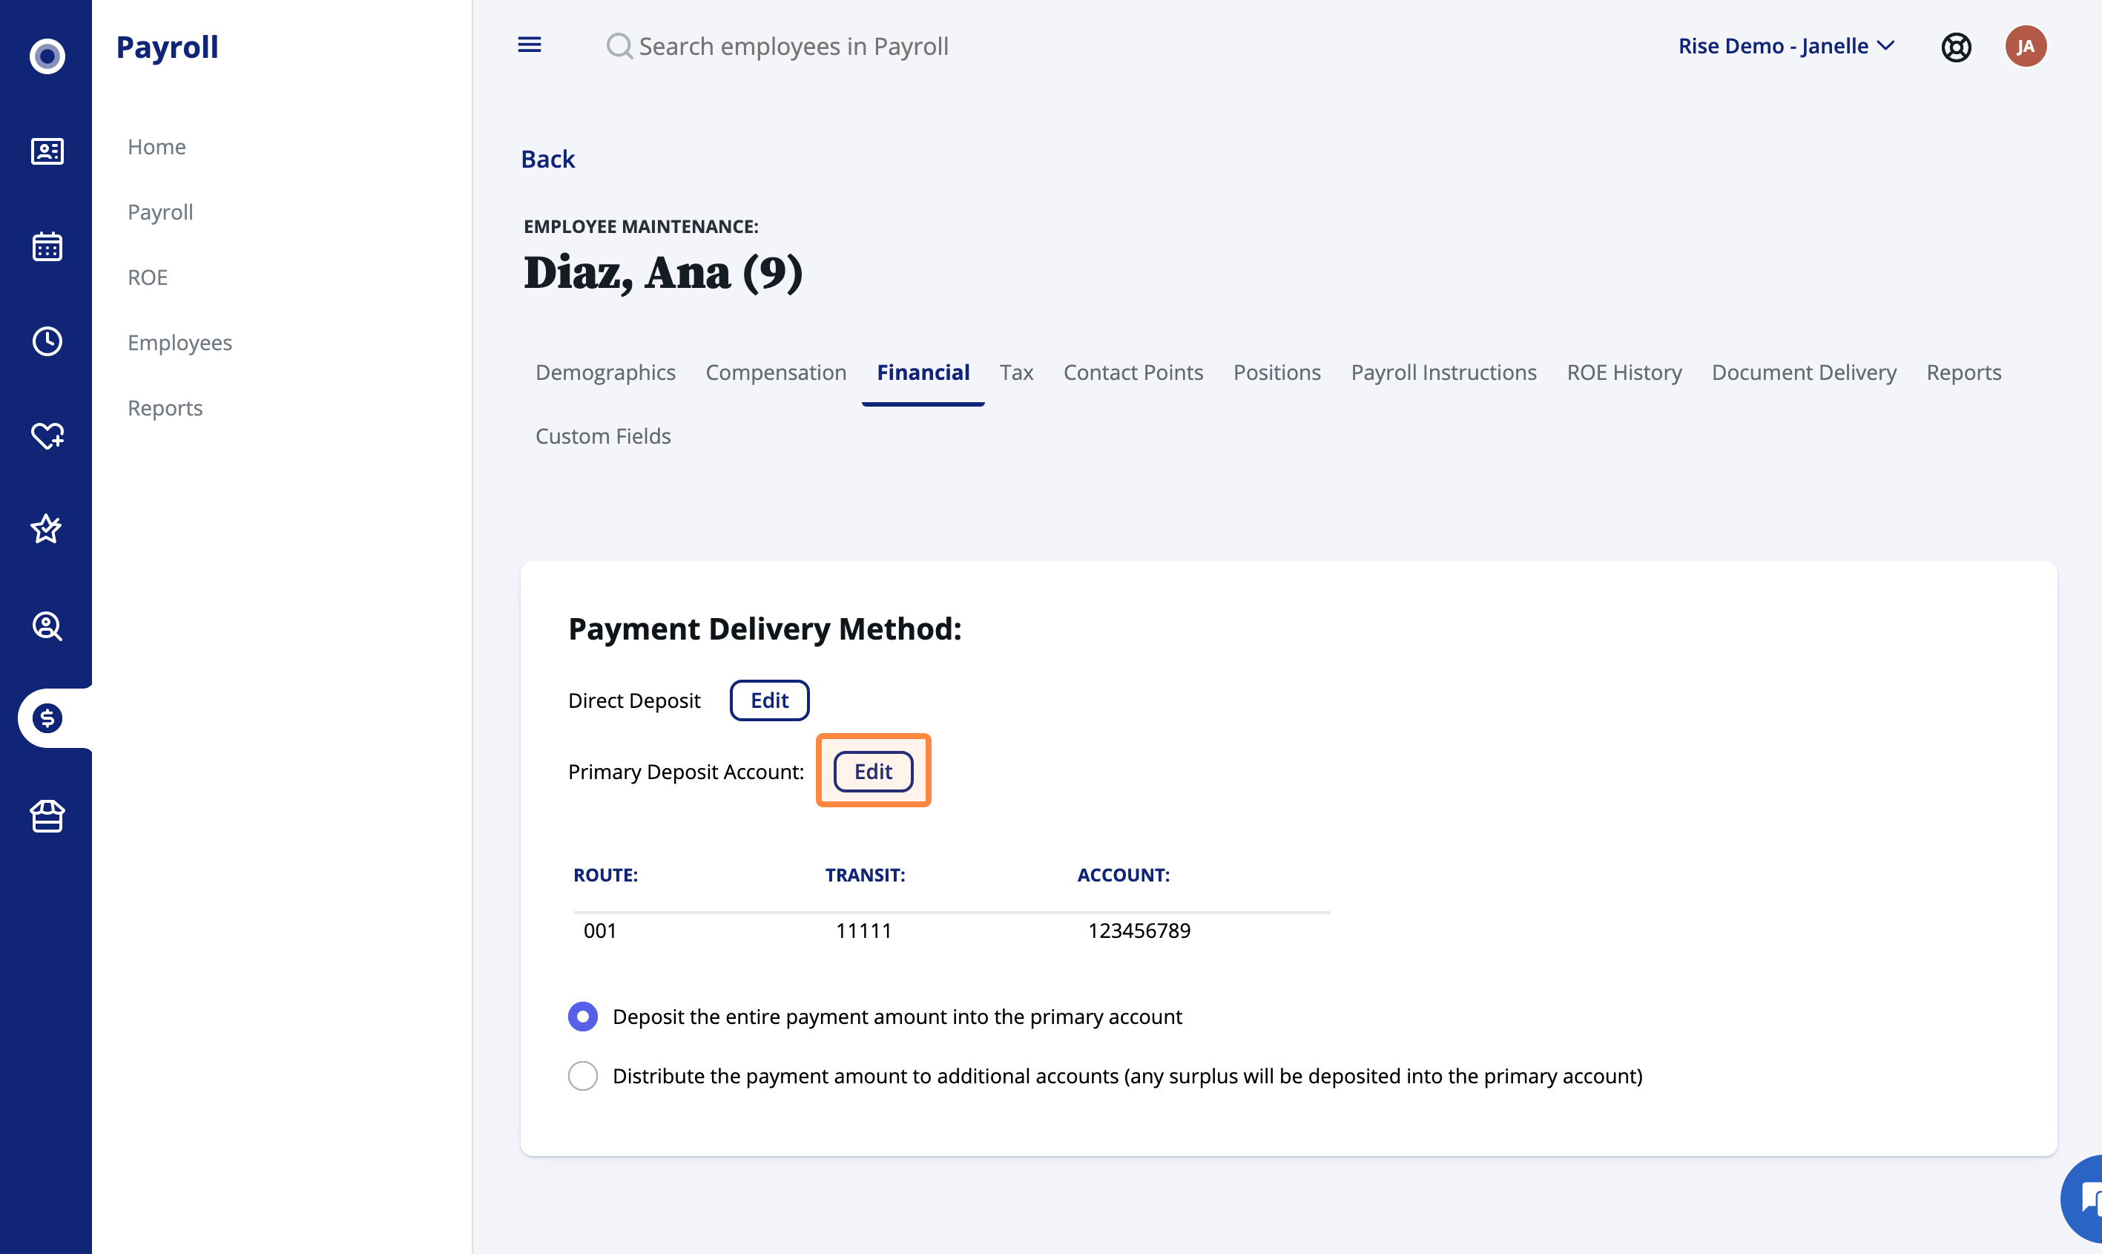Image resolution: width=2102 pixels, height=1254 pixels.
Task: Open the Document Delivery tab
Action: [x=1804, y=372]
